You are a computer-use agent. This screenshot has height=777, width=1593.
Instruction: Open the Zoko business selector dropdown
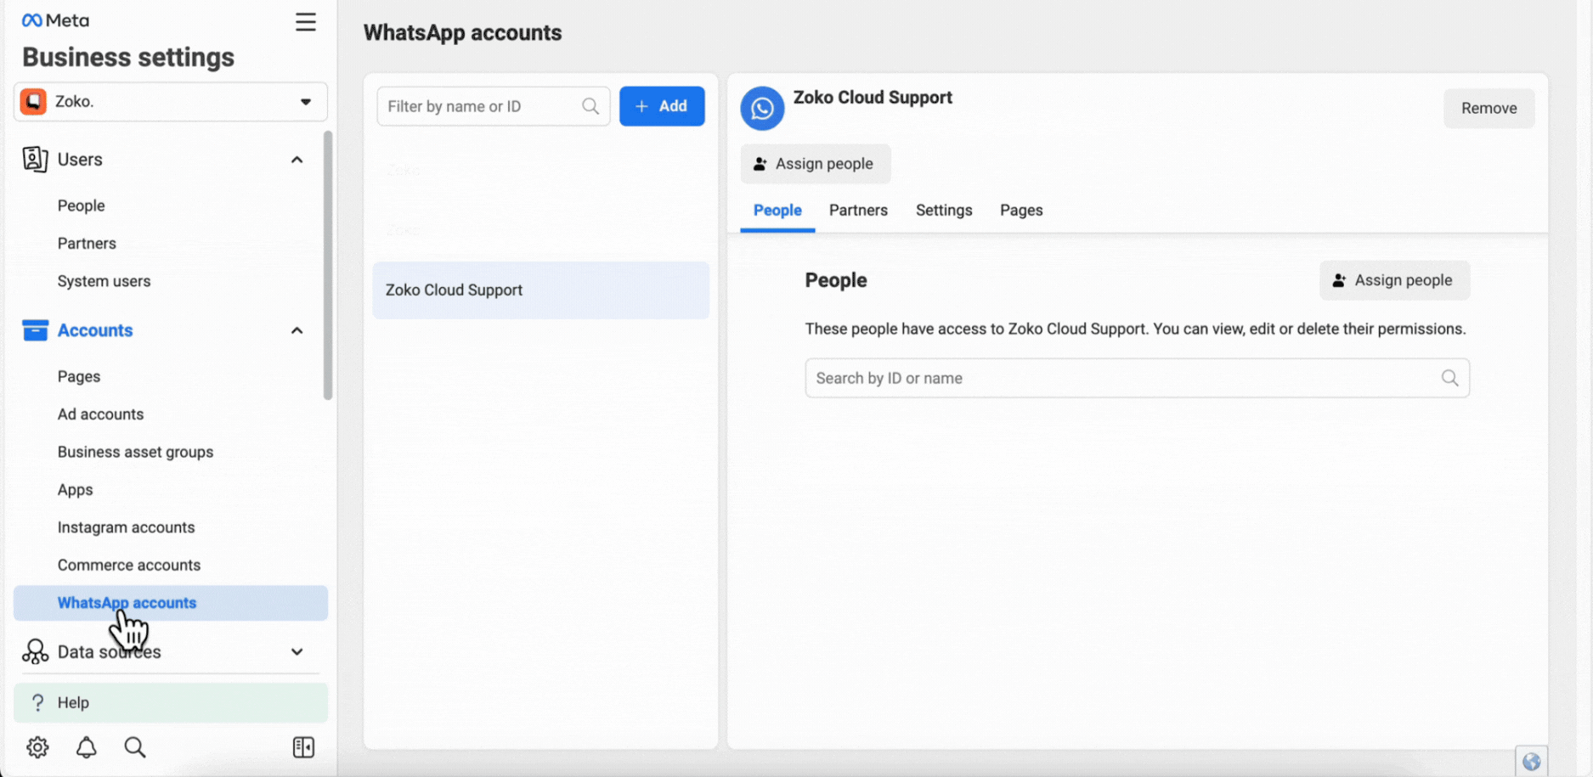171,101
